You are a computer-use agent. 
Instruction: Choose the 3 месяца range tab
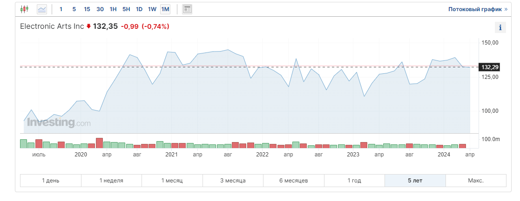(x=233, y=181)
